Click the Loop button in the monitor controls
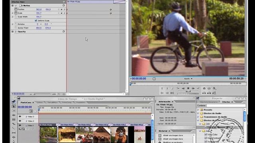Image resolution: width=255 pixels, height=143 pixels. pyautogui.click(x=204, y=88)
